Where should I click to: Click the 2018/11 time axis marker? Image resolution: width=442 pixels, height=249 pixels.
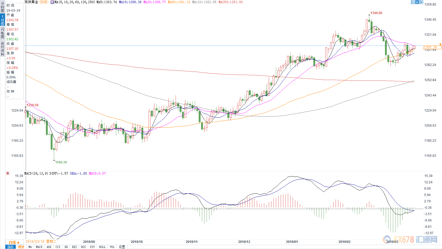pyautogui.click(x=192, y=242)
